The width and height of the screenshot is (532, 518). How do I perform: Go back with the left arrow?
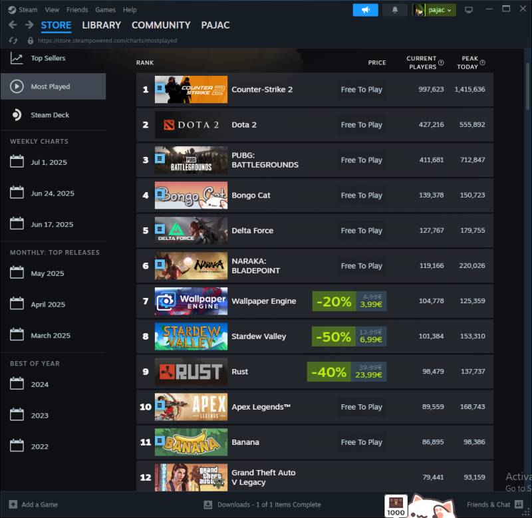(x=13, y=25)
